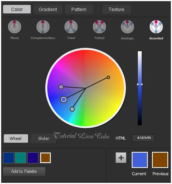This screenshot has height=184, width=172.
Task: Select the large blue main wheel handle
Action: click(x=64, y=99)
